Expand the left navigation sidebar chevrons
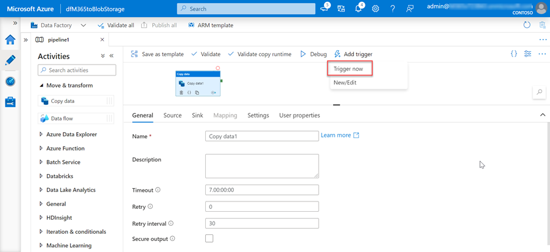The image size is (550, 252). pyautogui.click(x=15, y=23)
